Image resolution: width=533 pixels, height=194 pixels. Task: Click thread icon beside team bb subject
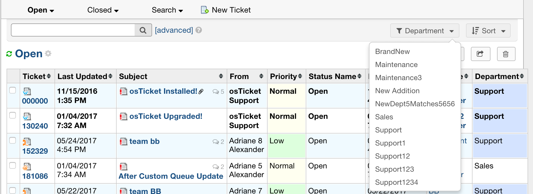pos(123,141)
